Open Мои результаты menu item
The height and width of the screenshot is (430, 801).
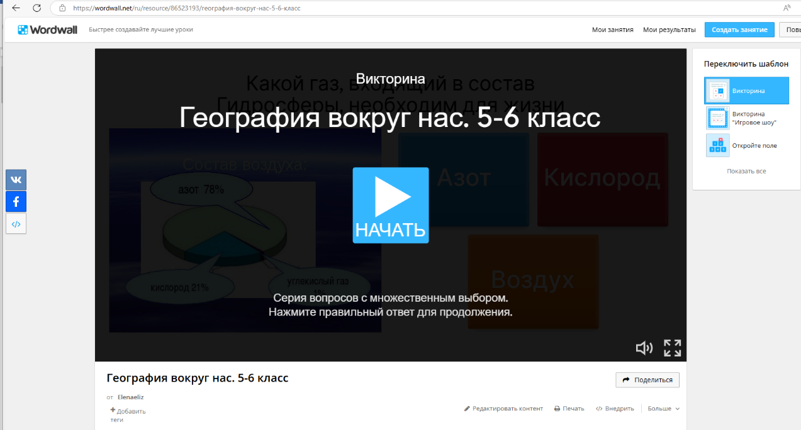tap(669, 30)
